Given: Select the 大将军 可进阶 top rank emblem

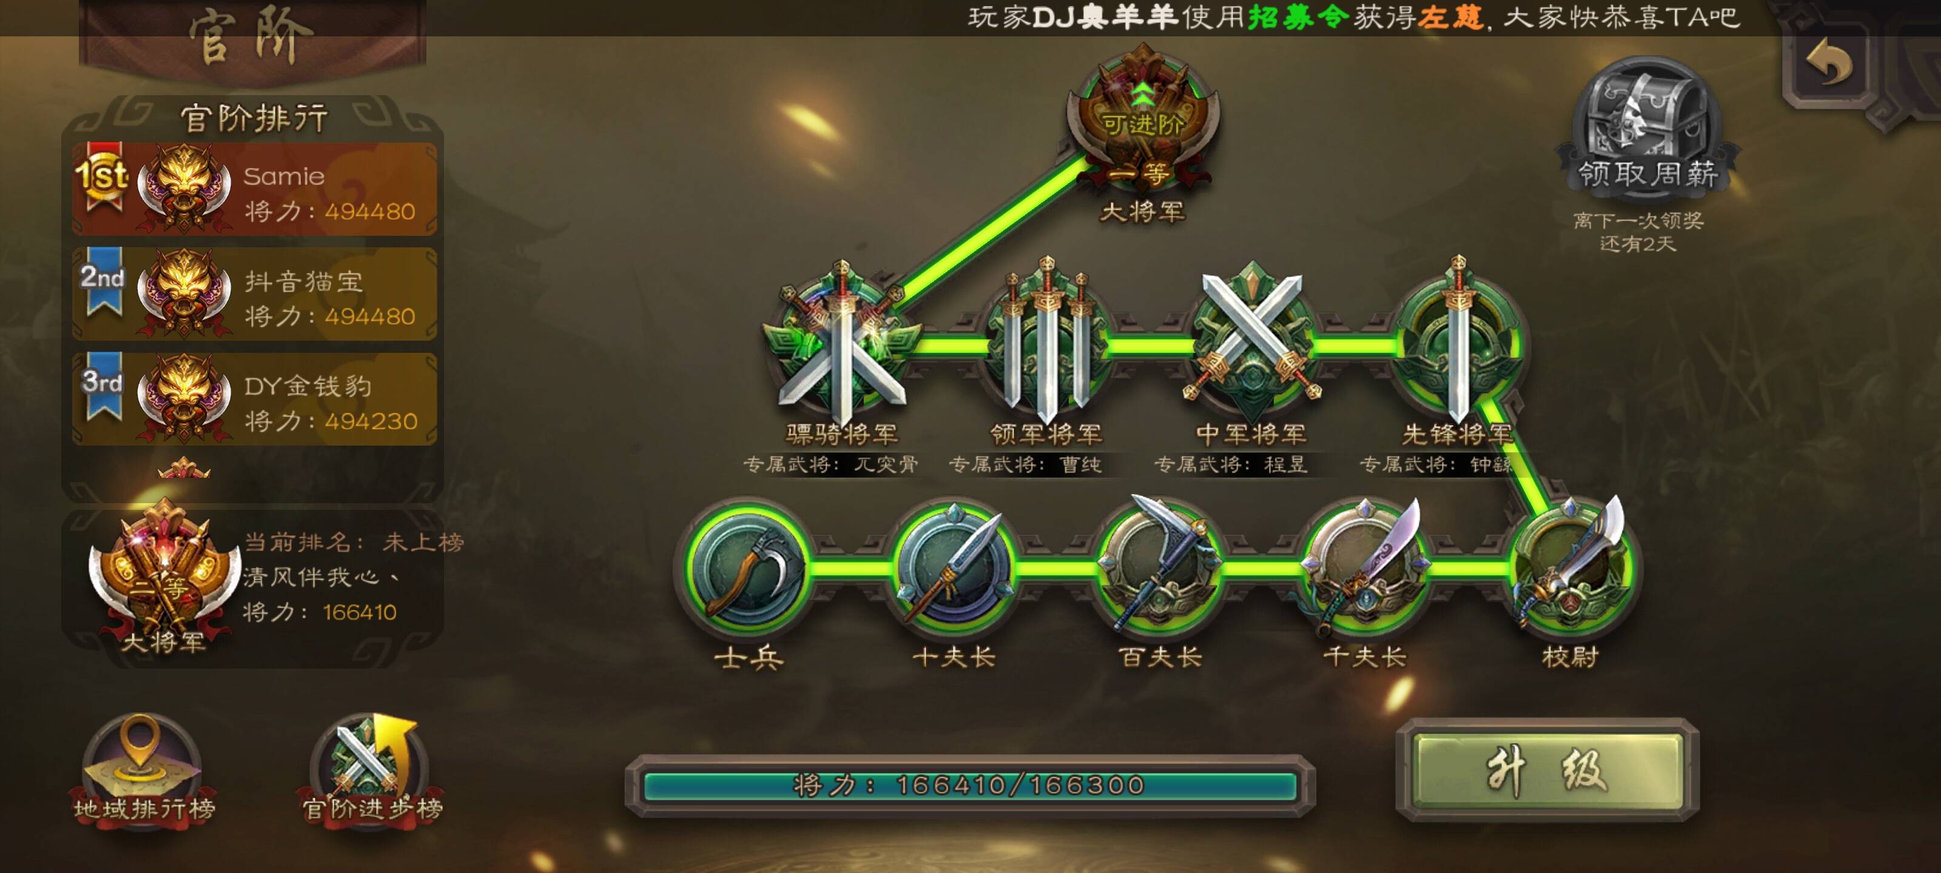Looking at the screenshot, I should 1143,121.
